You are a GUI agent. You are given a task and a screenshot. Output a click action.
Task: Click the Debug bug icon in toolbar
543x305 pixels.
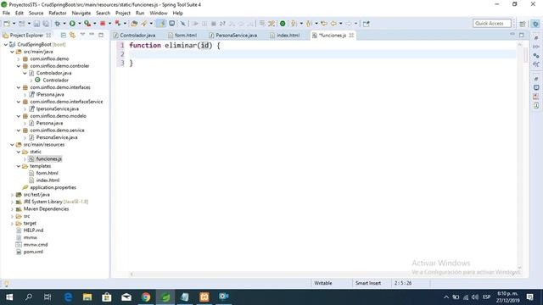[58, 24]
